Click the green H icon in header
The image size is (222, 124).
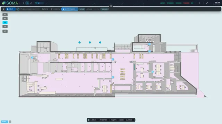point(192,3)
